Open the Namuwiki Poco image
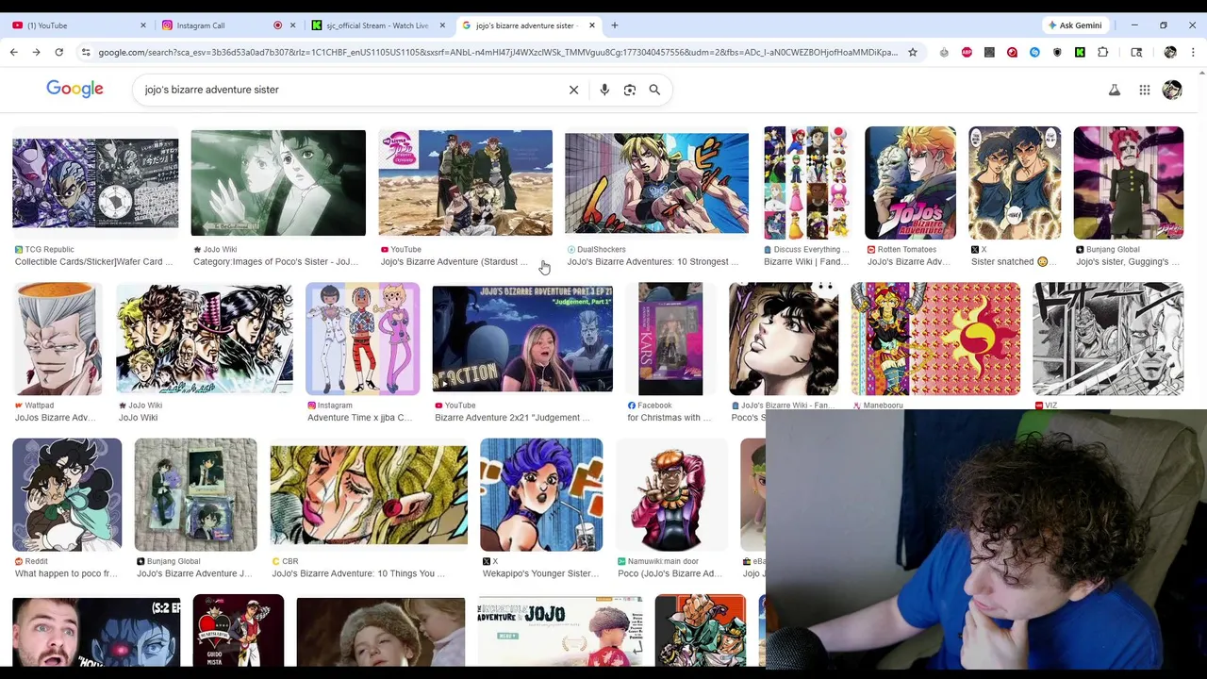 [672, 494]
